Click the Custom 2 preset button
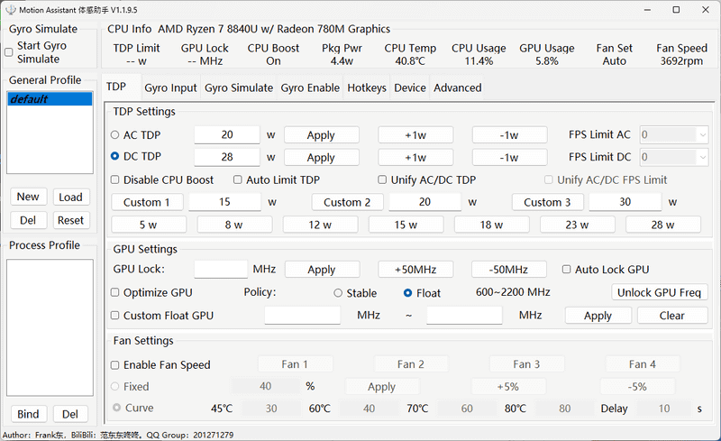The width and height of the screenshot is (721, 441). tap(347, 202)
